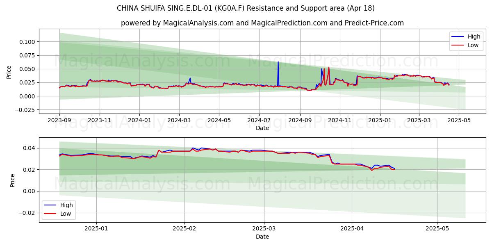Click the 0.050 price tick
The height and width of the screenshot is (246, 492).
pyautogui.click(x=28, y=69)
